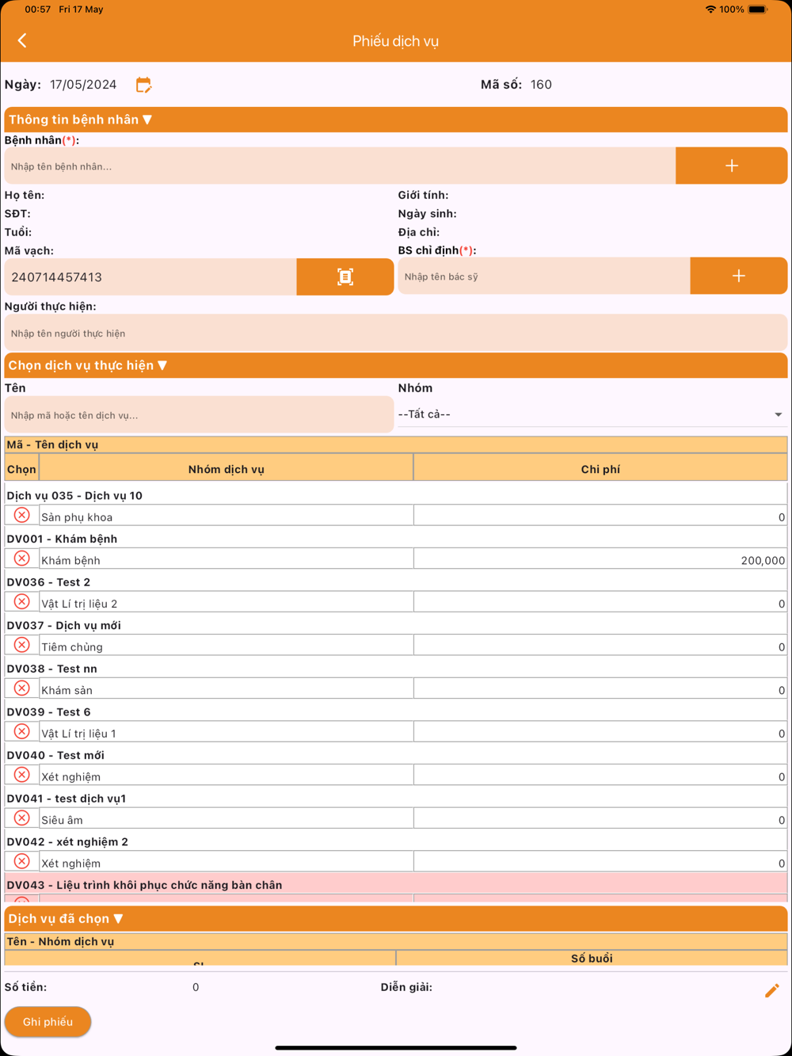Image resolution: width=792 pixels, height=1056 pixels.
Task: Tap the X icon for Dịch vụ 10
Action: 21,515
